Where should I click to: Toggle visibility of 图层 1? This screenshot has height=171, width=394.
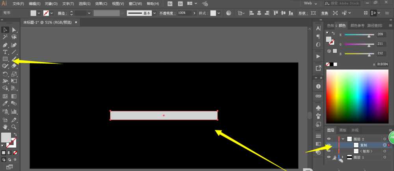(329, 157)
